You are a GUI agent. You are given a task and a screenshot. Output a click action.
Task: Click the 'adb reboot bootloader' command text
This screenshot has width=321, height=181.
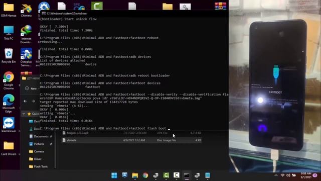click(150, 75)
